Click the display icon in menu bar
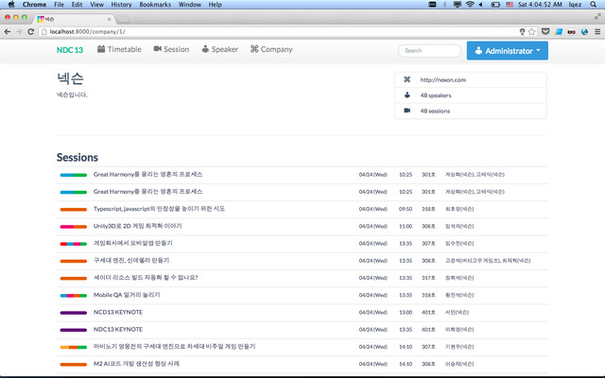The image size is (605, 378). click(458, 5)
